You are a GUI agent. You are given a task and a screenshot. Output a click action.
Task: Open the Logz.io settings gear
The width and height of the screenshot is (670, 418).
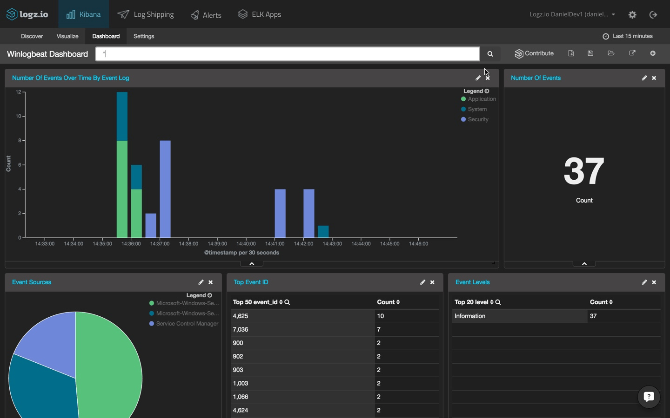(632, 14)
